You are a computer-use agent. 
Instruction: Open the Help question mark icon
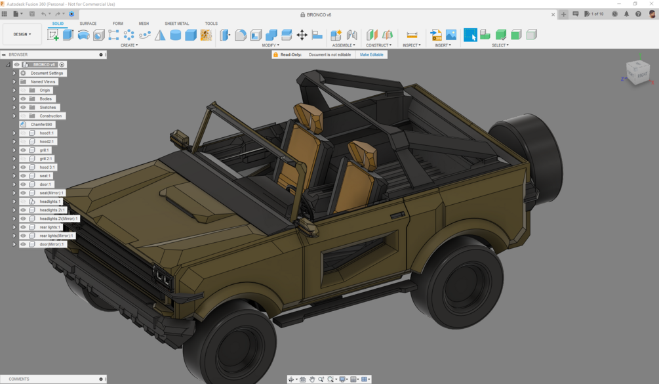[x=638, y=14]
